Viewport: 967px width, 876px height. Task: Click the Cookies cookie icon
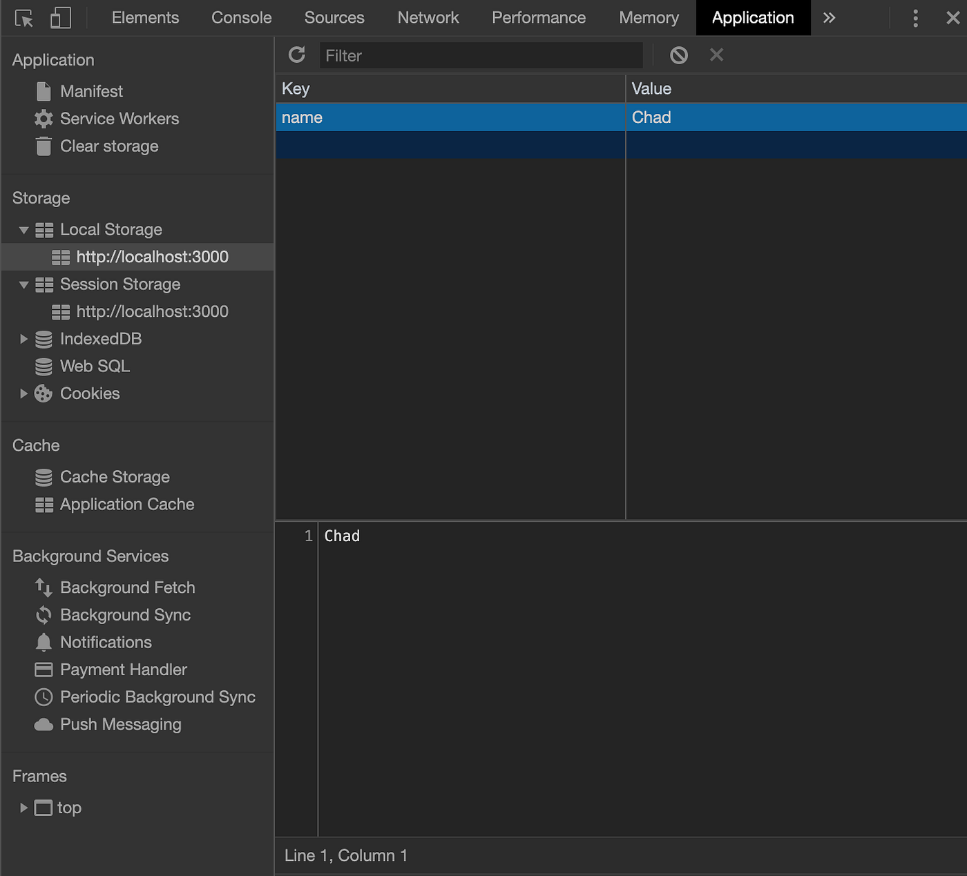(44, 393)
